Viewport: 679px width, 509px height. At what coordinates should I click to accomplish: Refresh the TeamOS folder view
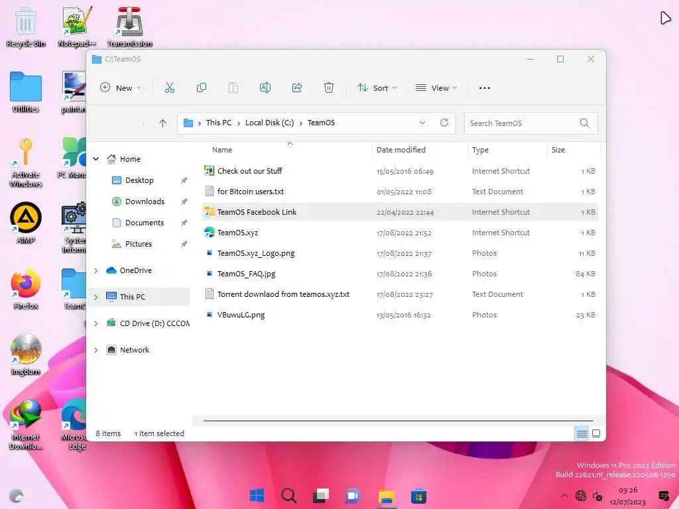[x=444, y=123]
